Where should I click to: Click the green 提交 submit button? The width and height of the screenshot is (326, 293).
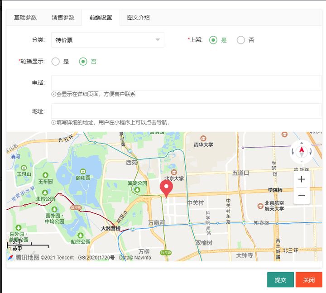click(280, 280)
